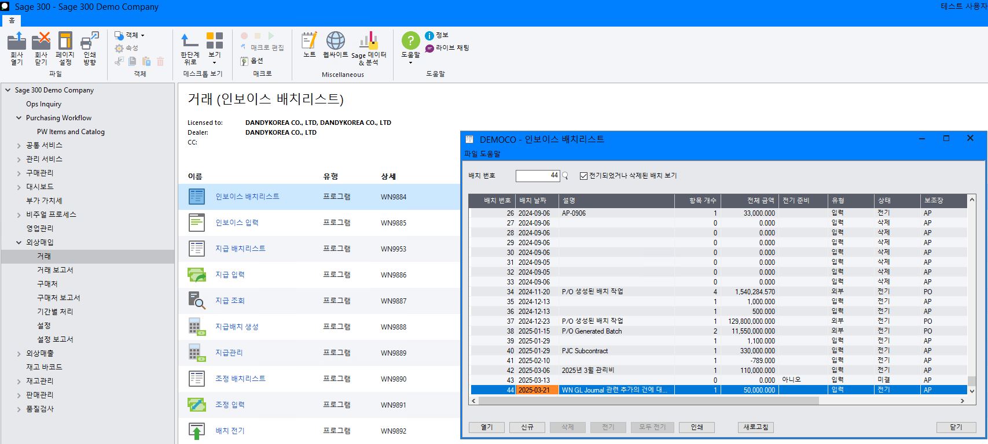Click the batch grid vertical scrollbar thumb
Screen dimensions: 988x444
(972, 381)
